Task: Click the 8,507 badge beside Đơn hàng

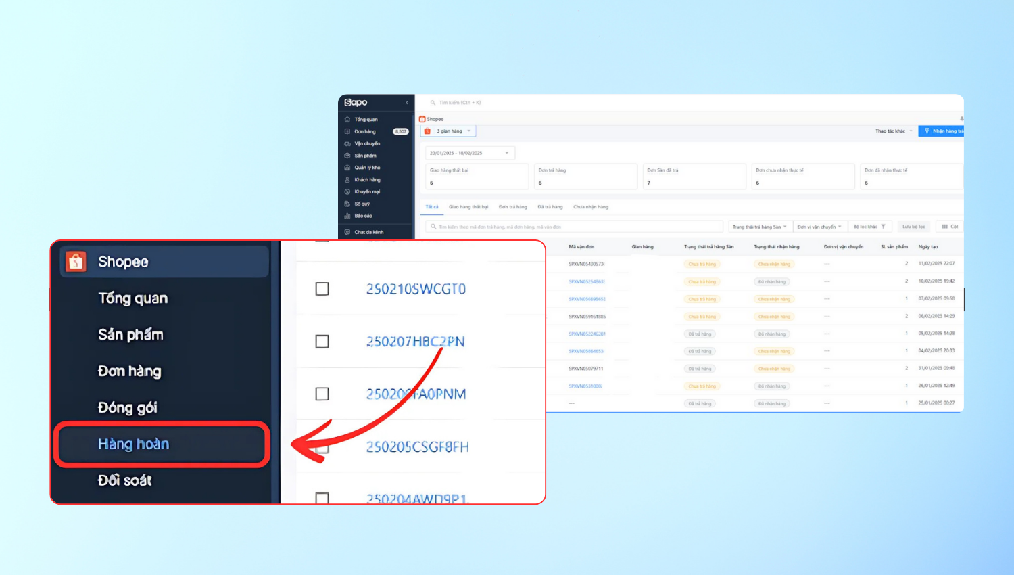Action: pyautogui.click(x=401, y=132)
